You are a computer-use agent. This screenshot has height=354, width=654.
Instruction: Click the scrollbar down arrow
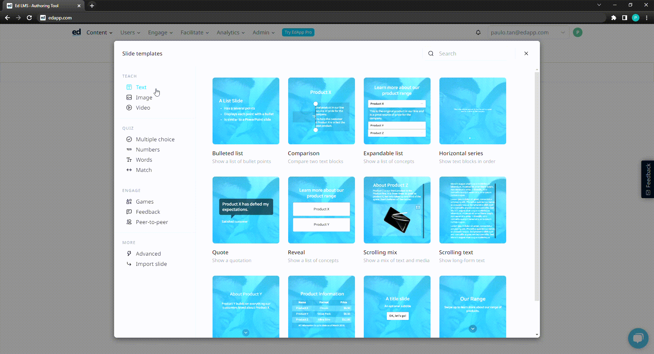point(537,335)
